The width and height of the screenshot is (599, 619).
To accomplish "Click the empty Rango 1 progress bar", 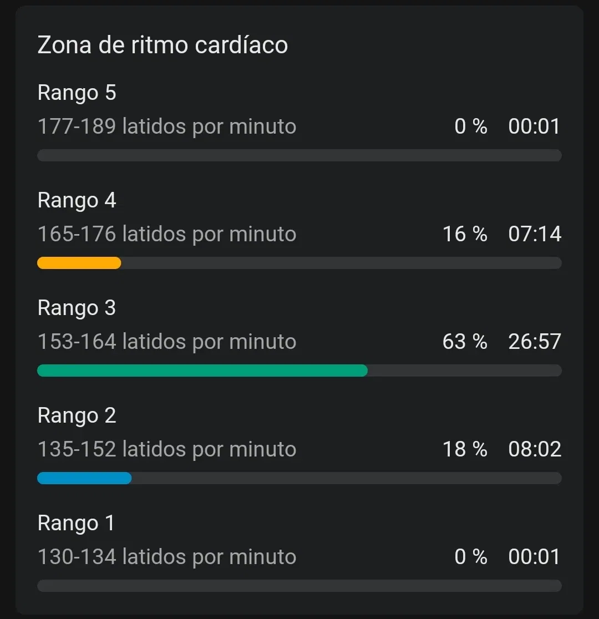I will point(299,586).
